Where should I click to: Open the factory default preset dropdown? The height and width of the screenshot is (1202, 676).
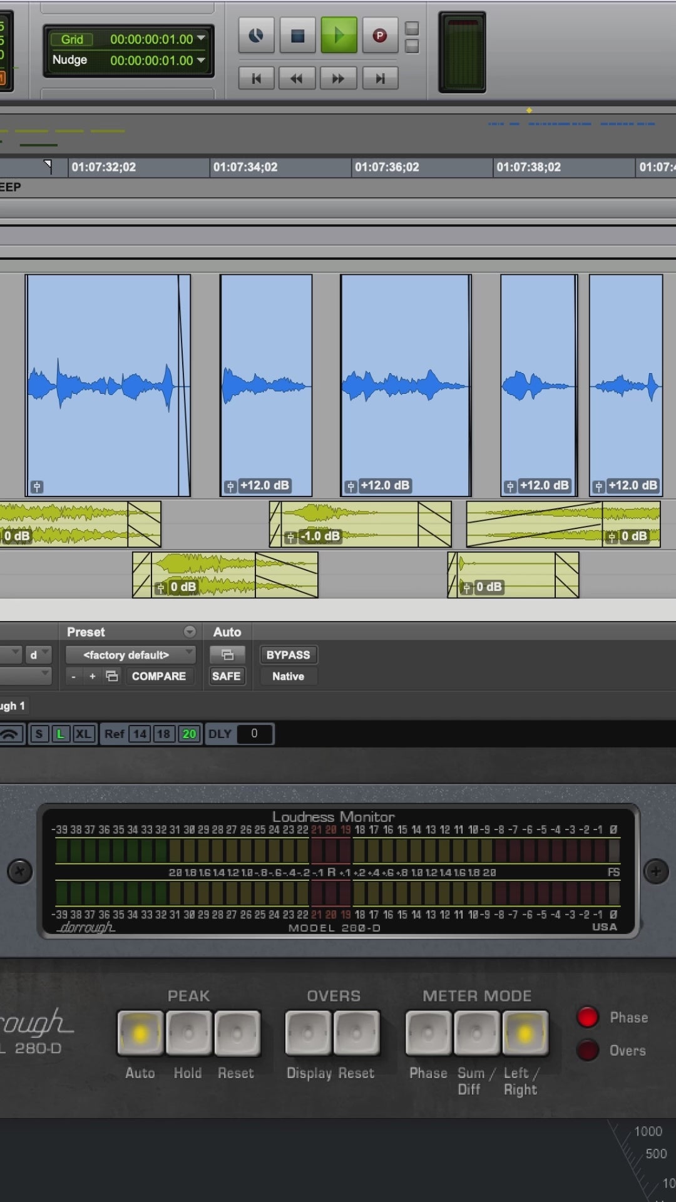[130, 655]
